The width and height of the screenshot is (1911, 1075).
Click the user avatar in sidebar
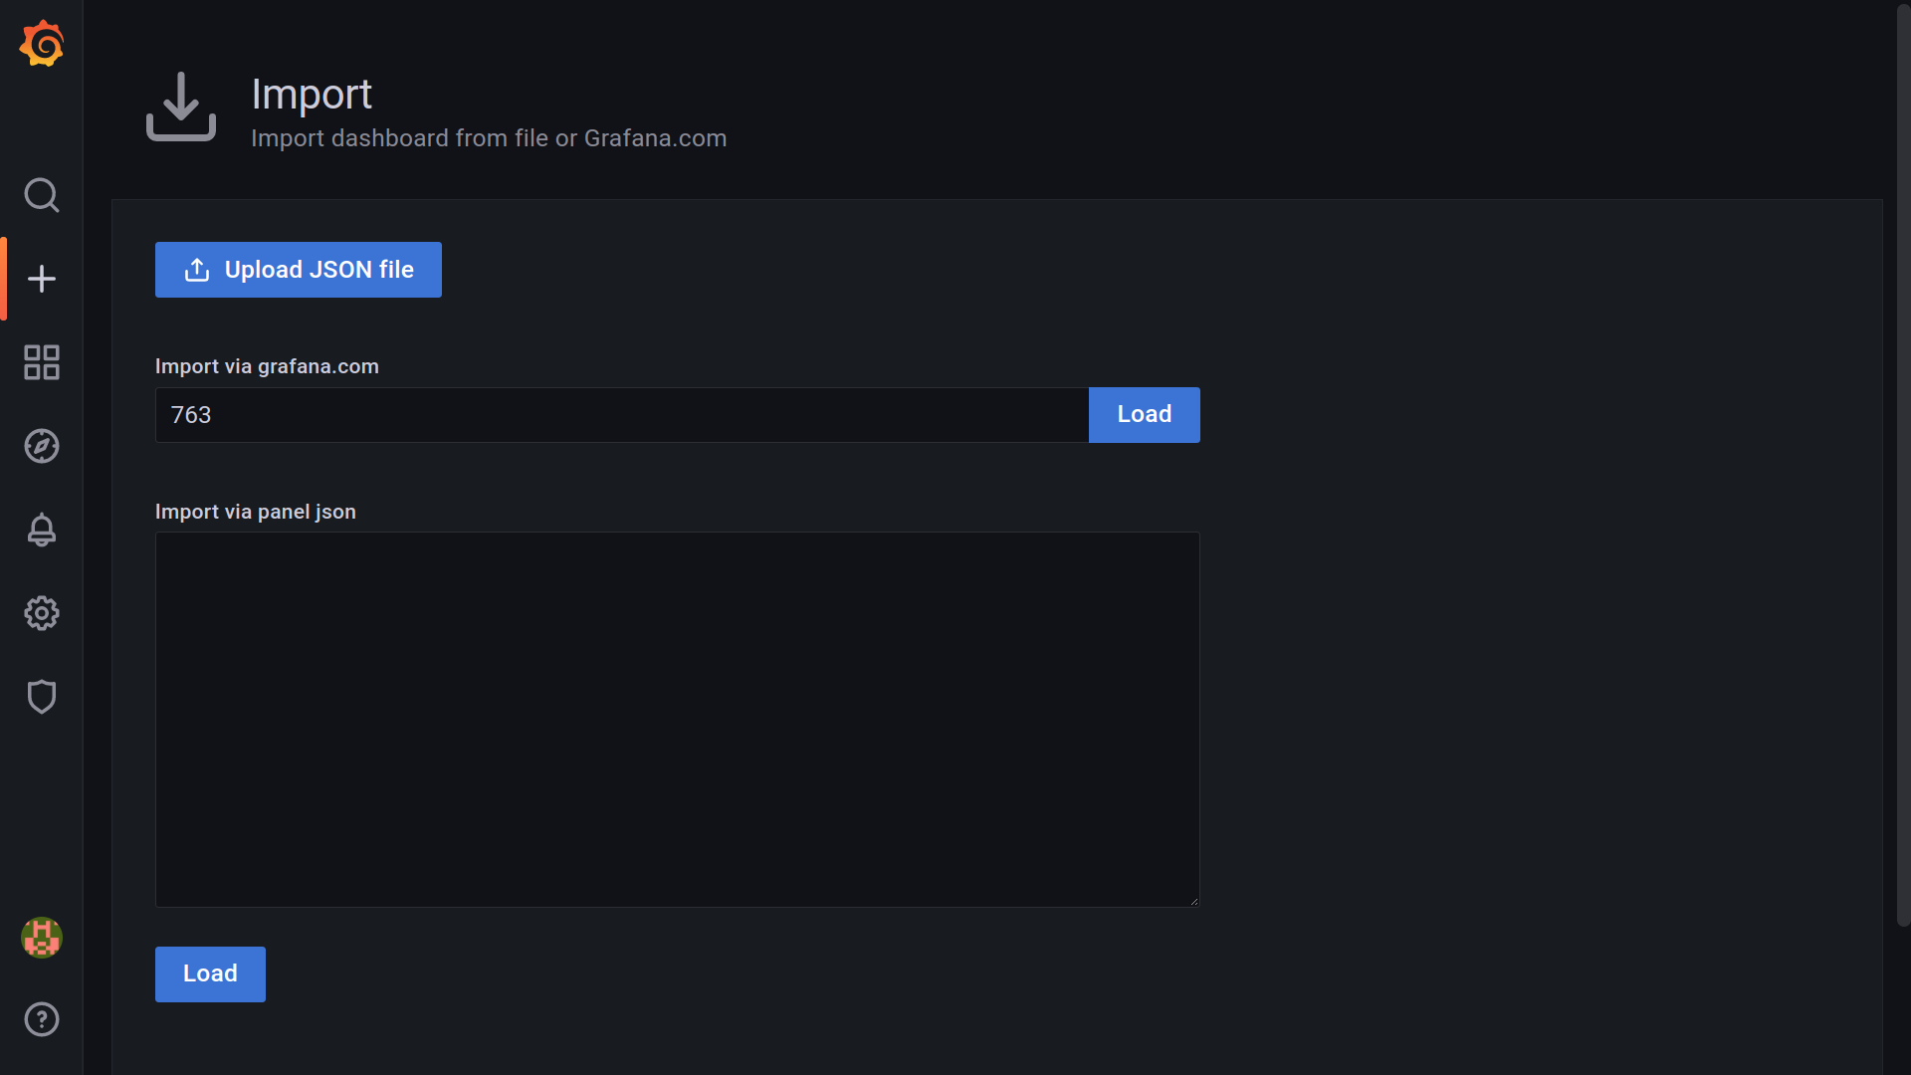(x=41, y=938)
